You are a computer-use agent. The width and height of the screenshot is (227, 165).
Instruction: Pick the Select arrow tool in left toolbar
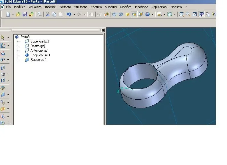(x=3, y=37)
